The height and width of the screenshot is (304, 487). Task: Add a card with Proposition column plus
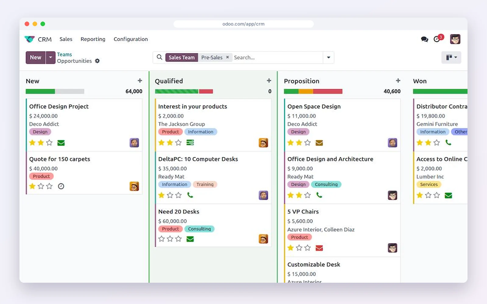[398, 81]
